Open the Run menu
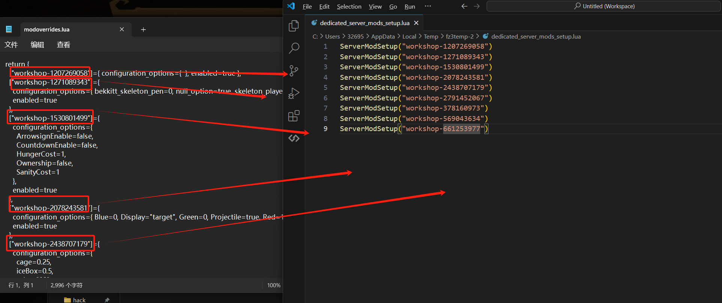Screen dimensions: 722x303 [410, 6]
